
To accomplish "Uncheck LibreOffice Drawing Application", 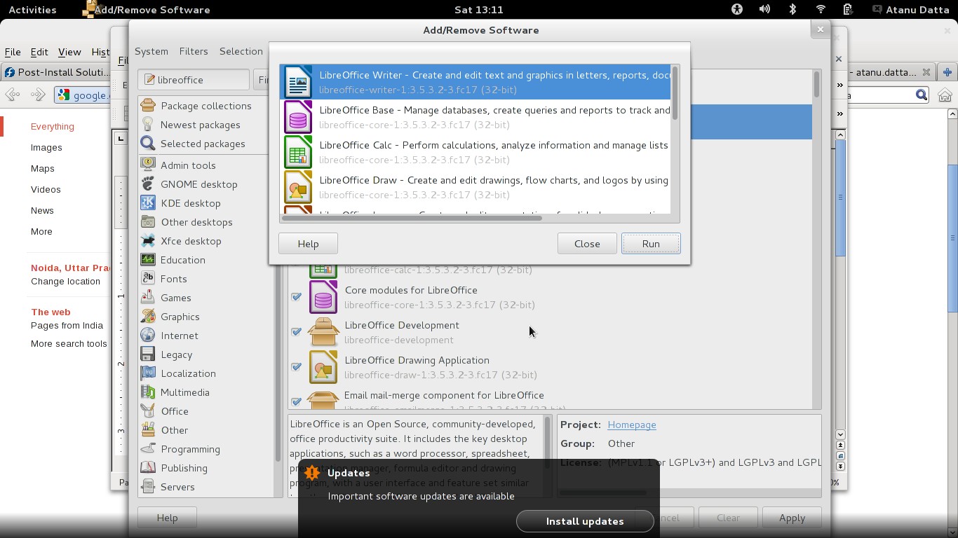I will tap(296, 366).
